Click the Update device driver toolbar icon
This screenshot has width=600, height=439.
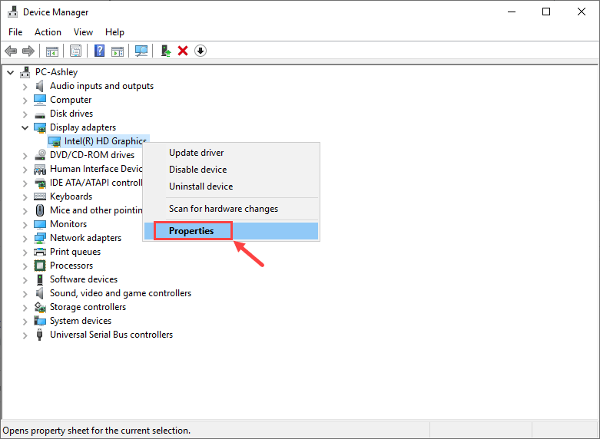(165, 51)
